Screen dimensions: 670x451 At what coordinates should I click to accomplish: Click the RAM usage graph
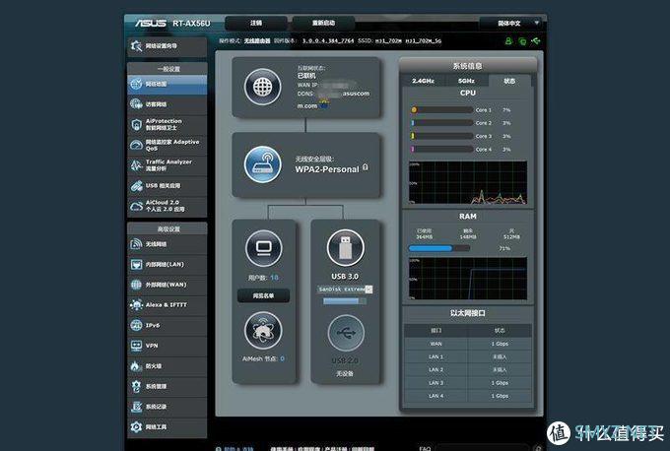coord(468,279)
